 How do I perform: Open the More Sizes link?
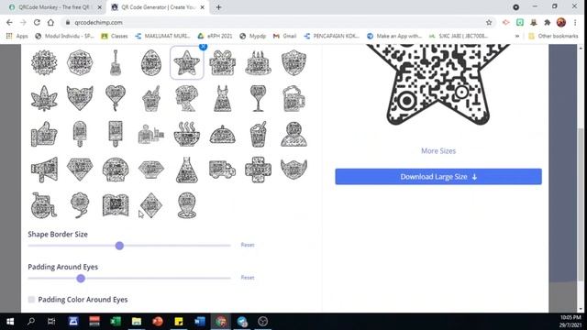438,150
